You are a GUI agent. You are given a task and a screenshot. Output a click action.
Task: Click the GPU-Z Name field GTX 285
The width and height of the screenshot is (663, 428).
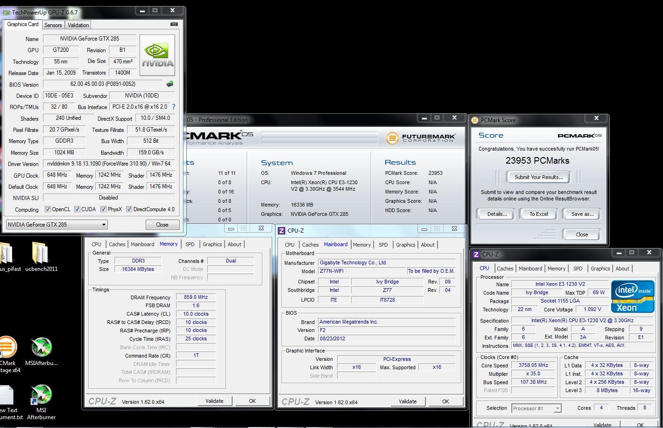[x=90, y=39]
